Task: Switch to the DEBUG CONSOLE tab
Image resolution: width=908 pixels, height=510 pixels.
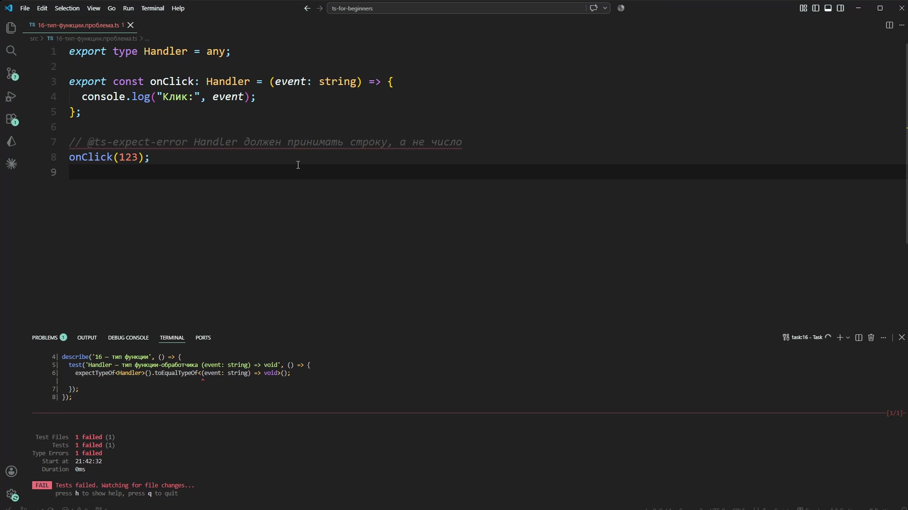Action: (x=128, y=338)
